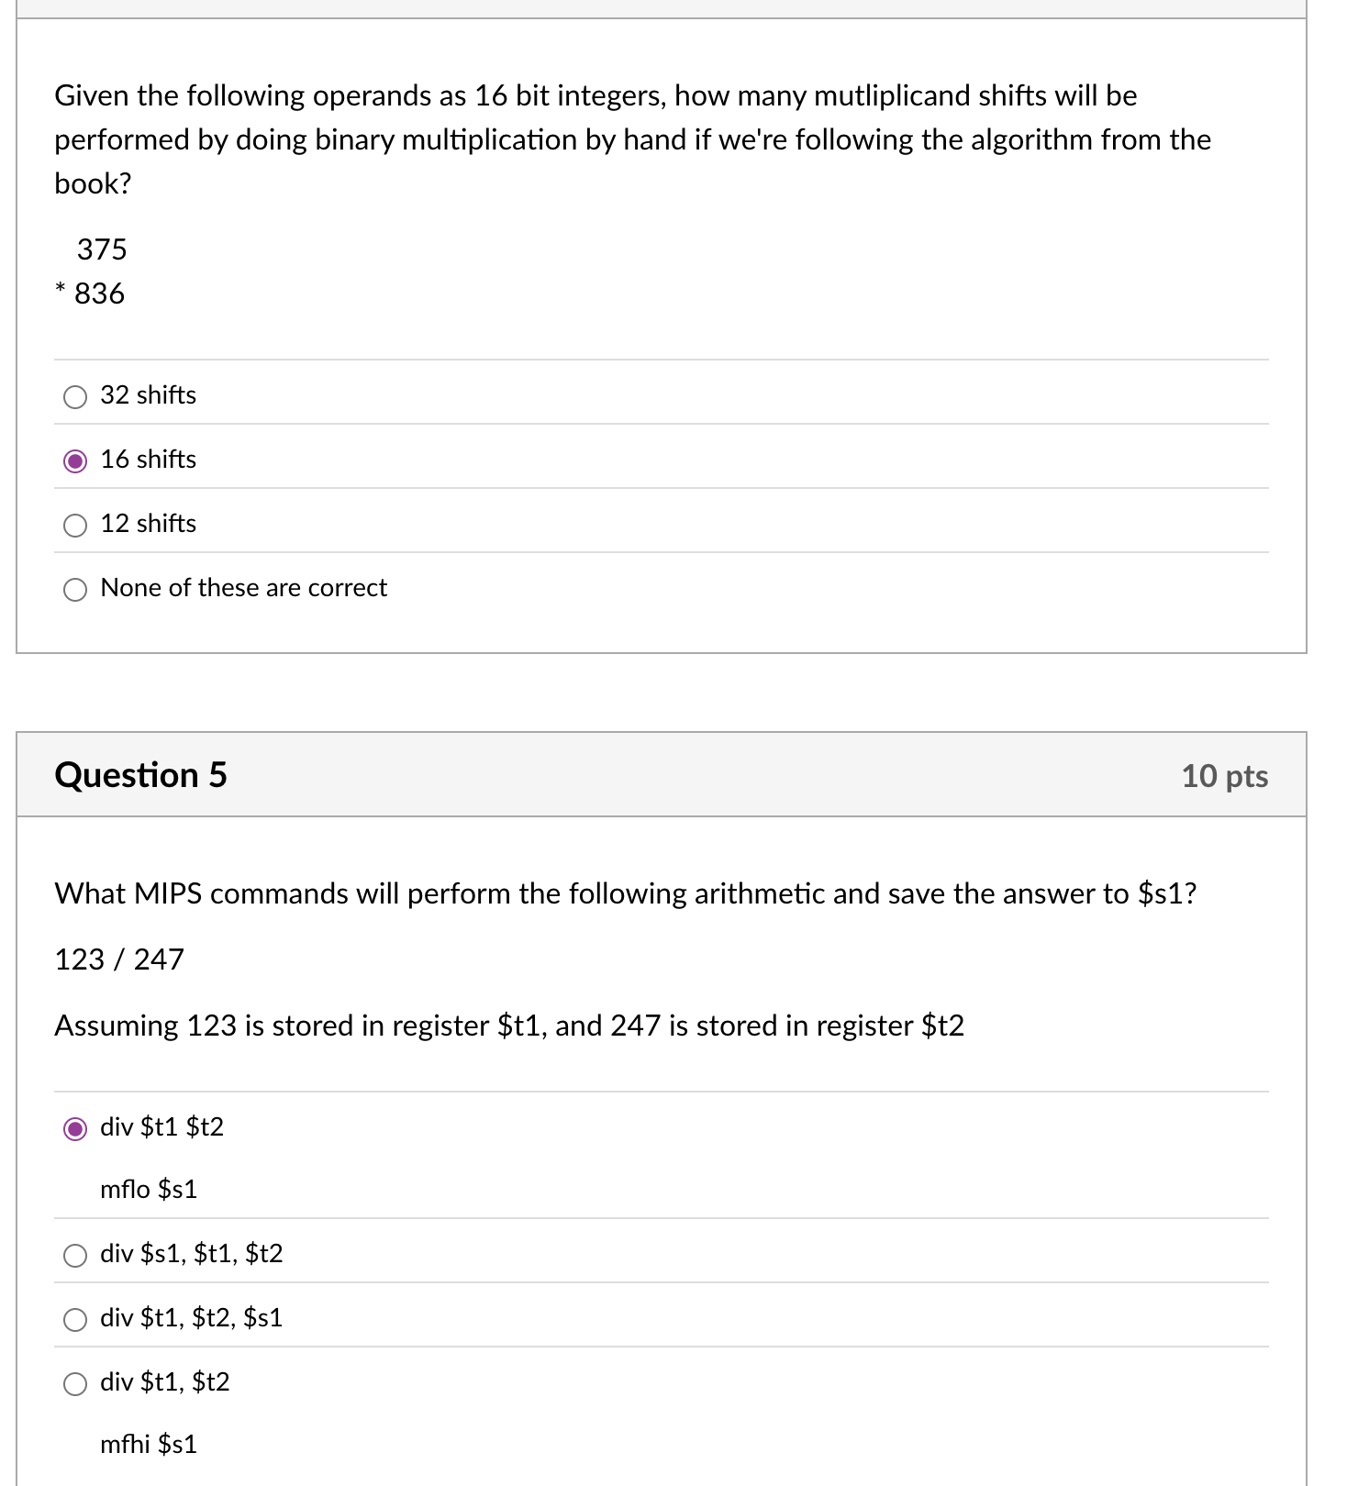Click the mfhi $s1 instruction line
The width and height of the screenshot is (1347, 1486).
[x=147, y=1445]
